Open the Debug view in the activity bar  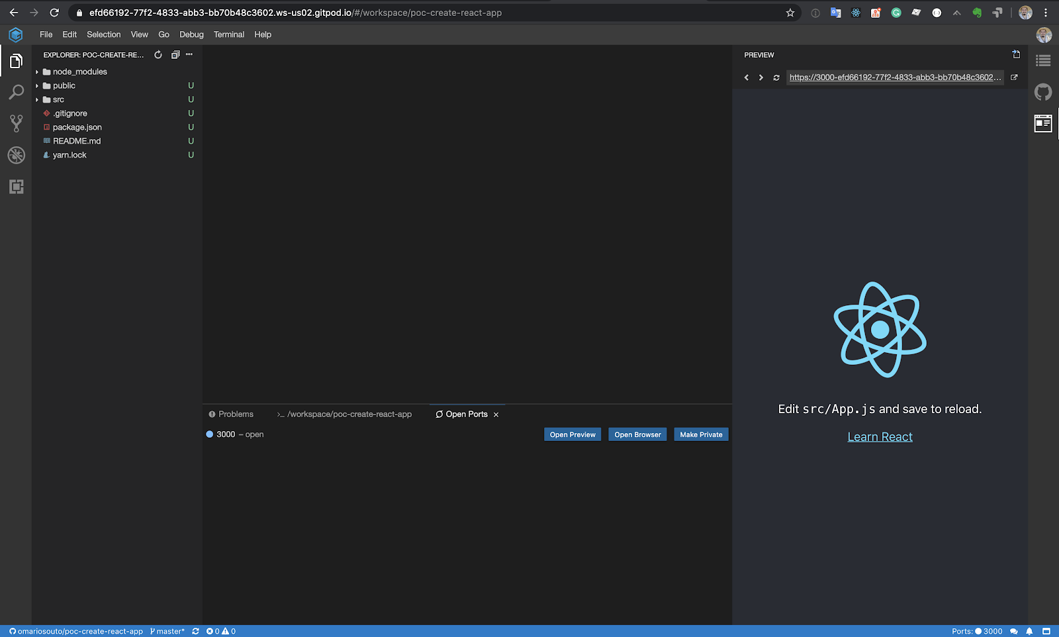[16, 155]
